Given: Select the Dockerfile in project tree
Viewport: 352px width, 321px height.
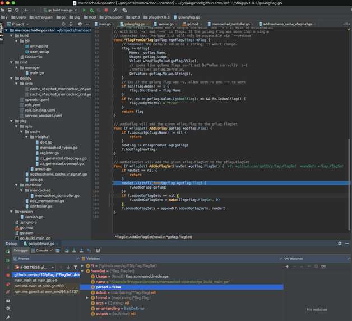Looking at the screenshot, I should click(34, 57).
